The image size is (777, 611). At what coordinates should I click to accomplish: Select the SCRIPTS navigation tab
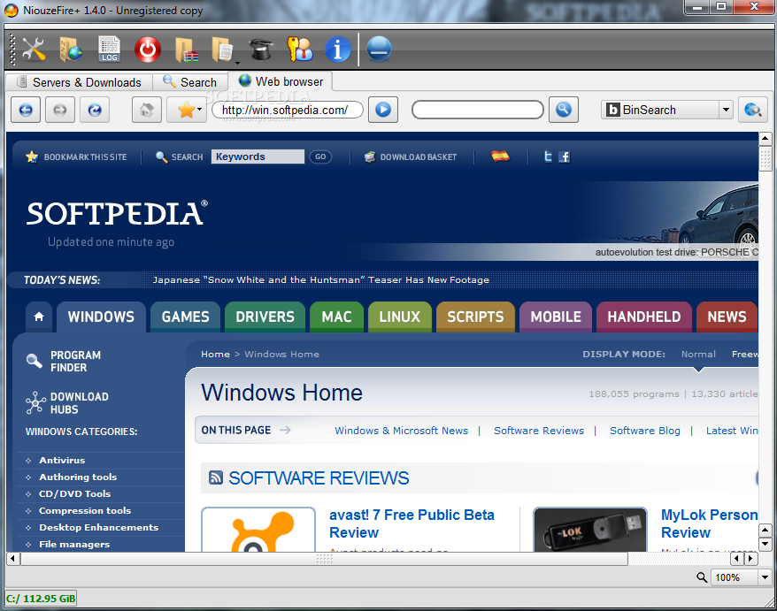(476, 317)
